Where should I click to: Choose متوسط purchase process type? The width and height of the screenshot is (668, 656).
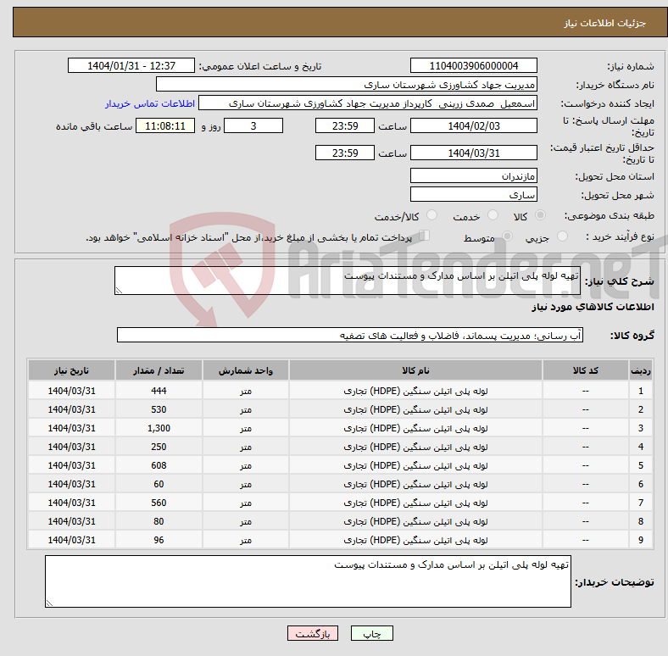(x=508, y=236)
